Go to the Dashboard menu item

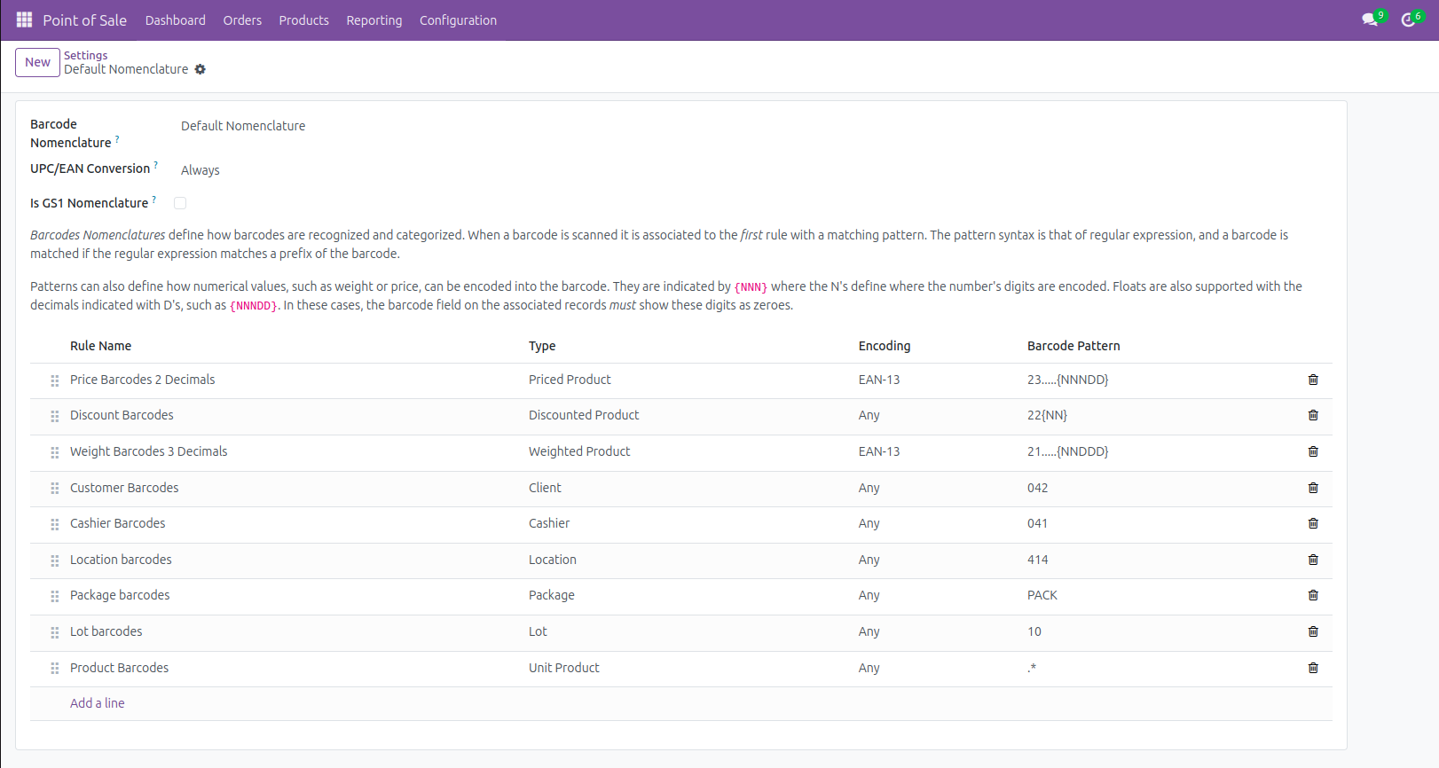coord(175,20)
